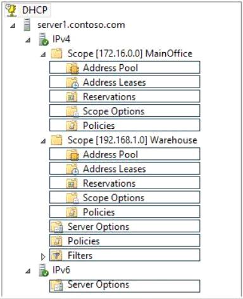243x299 pixels.
Task: Collapse the MainOffice scope node
Action: (x=43, y=55)
